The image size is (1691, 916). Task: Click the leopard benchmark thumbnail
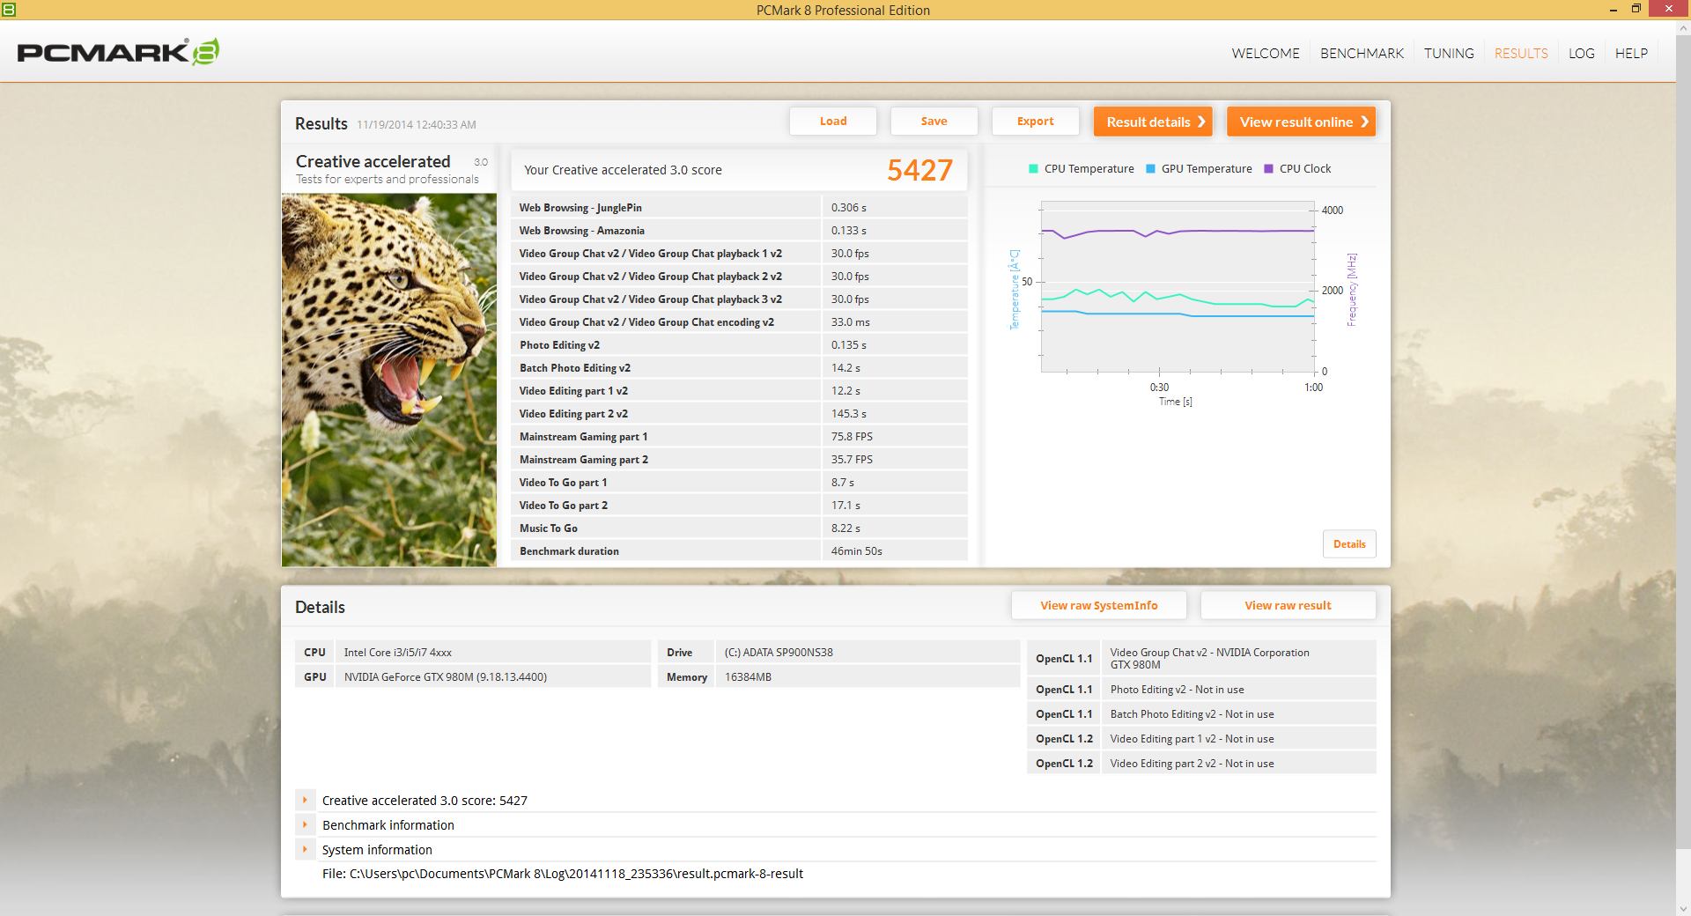tap(389, 380)
